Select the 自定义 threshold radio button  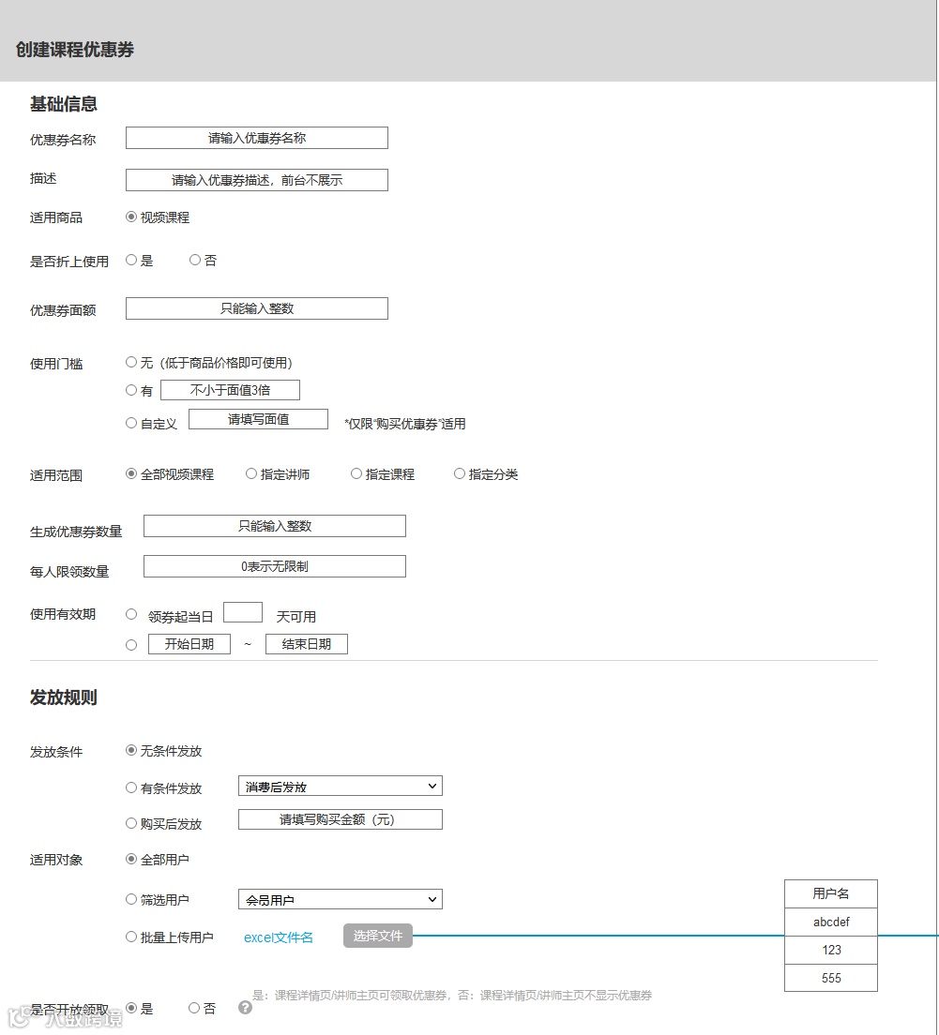(130, 423)
